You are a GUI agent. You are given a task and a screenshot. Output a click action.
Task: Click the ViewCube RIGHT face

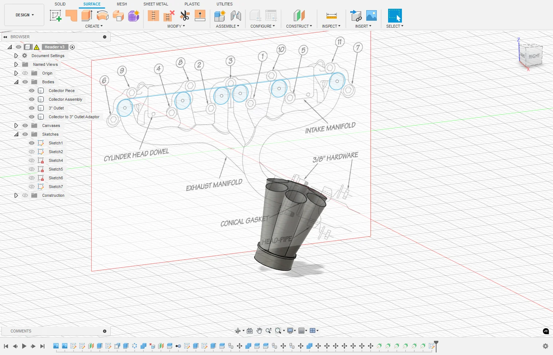tap(534, 56)
